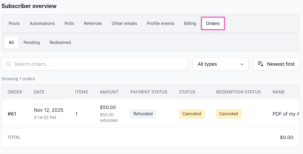Toggle the Newest first sort order
Viewport: 303px width, 154px height.
(x=276, y=64)
